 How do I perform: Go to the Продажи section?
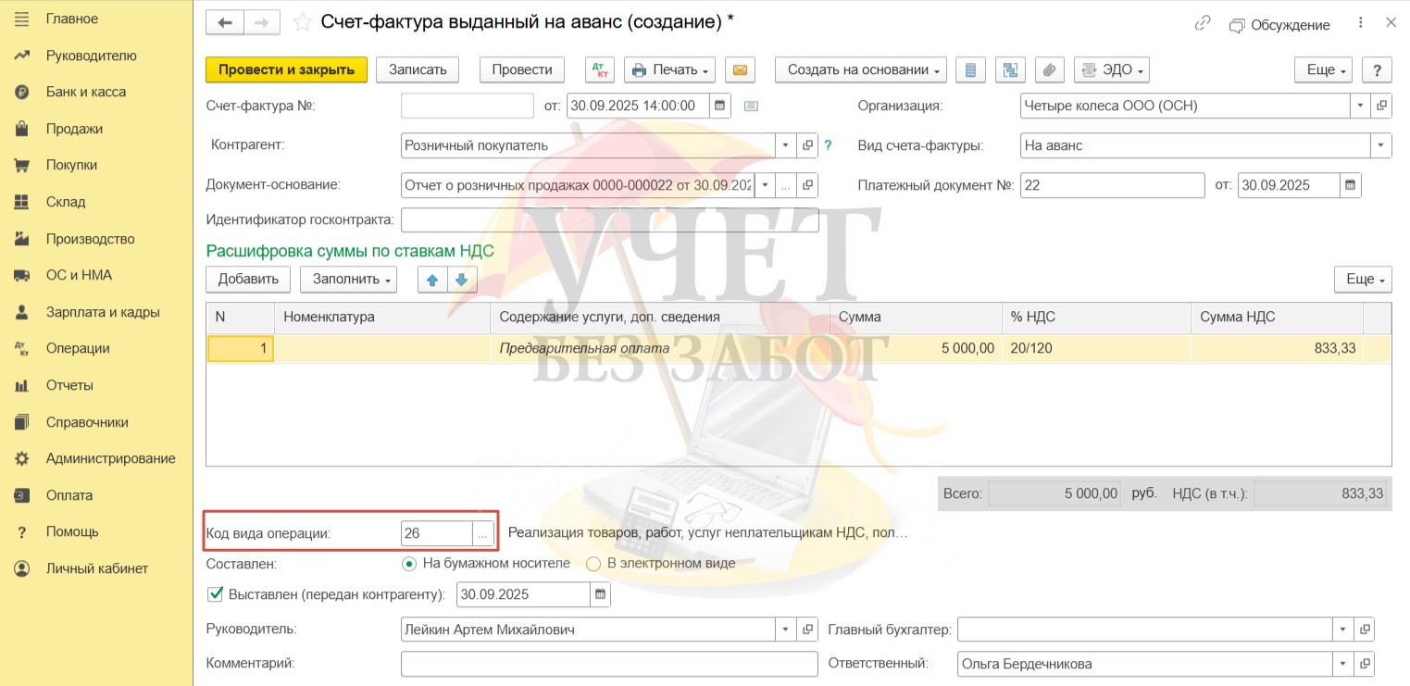[x=74, y=129]
